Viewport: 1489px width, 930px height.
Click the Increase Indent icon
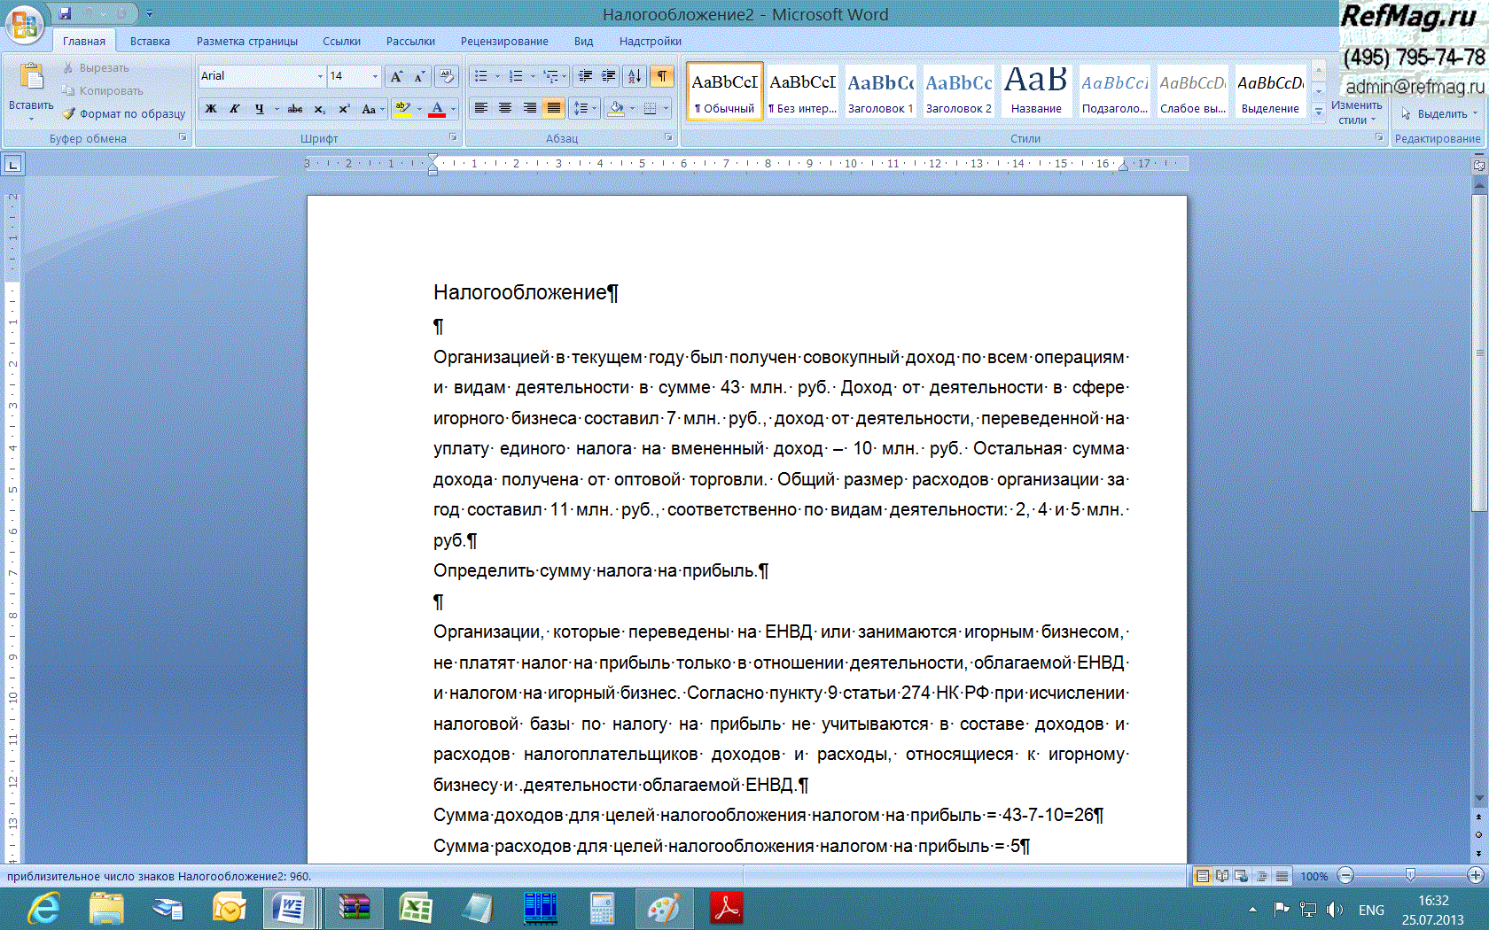609,76
